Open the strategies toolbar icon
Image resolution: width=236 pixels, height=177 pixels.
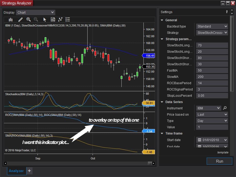60,19
